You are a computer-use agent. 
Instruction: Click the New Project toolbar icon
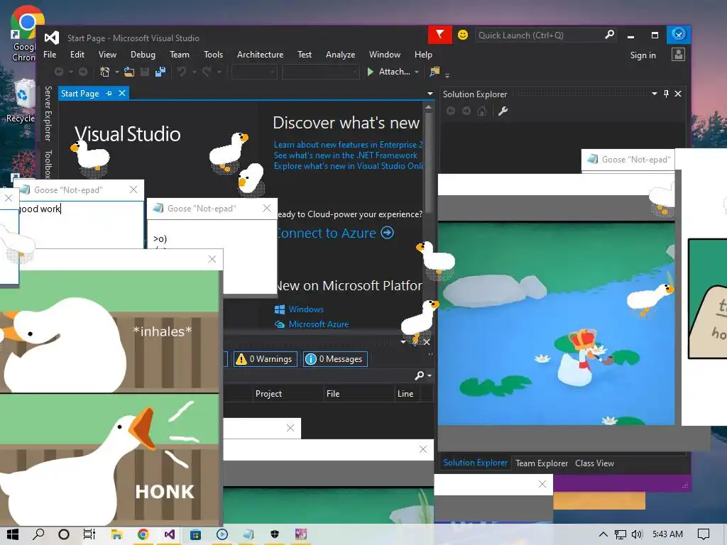pos(105,72)
